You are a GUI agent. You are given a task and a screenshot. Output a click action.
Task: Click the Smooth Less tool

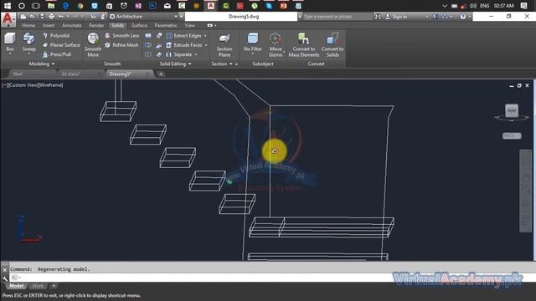(122, 35)
